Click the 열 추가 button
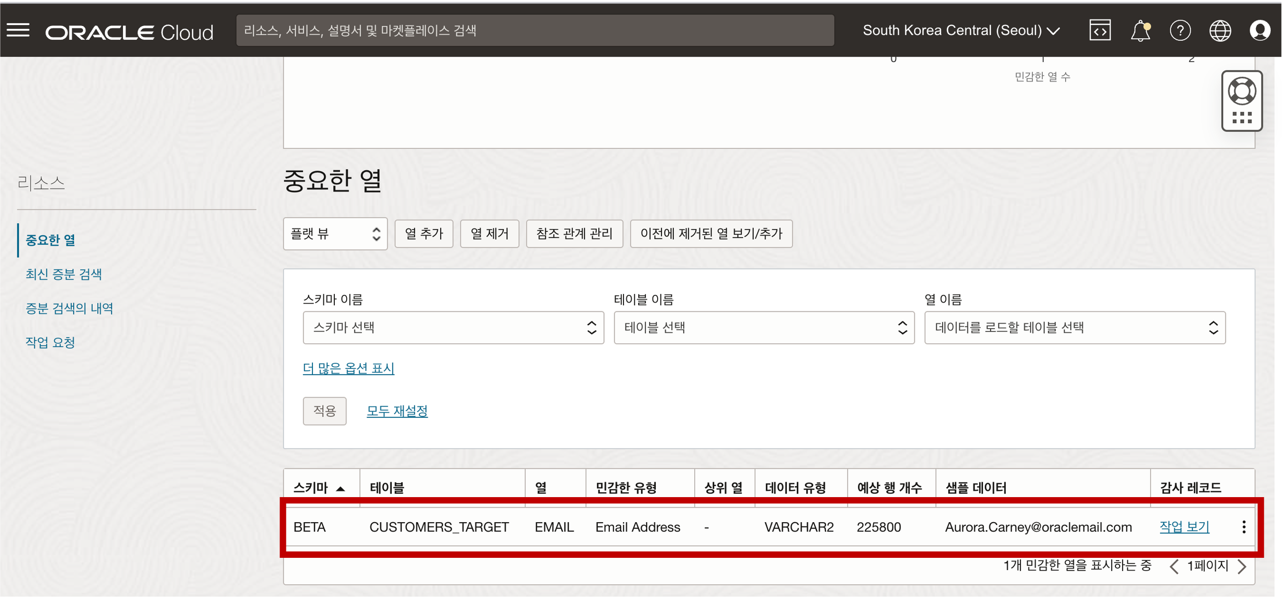 click(x=423, y=234)
